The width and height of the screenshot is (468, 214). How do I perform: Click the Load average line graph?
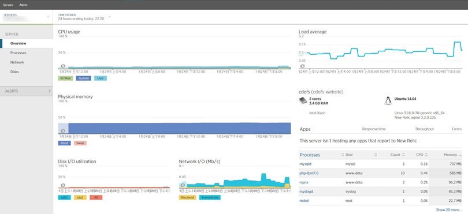click(380, 51)
